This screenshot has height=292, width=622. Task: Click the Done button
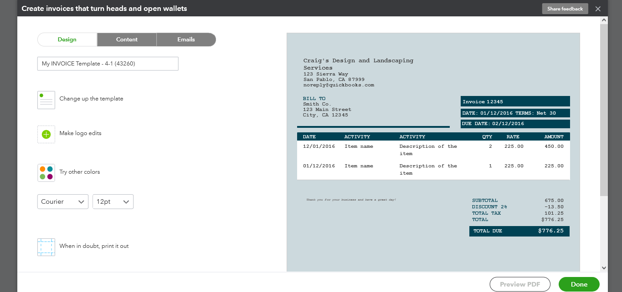579,284
